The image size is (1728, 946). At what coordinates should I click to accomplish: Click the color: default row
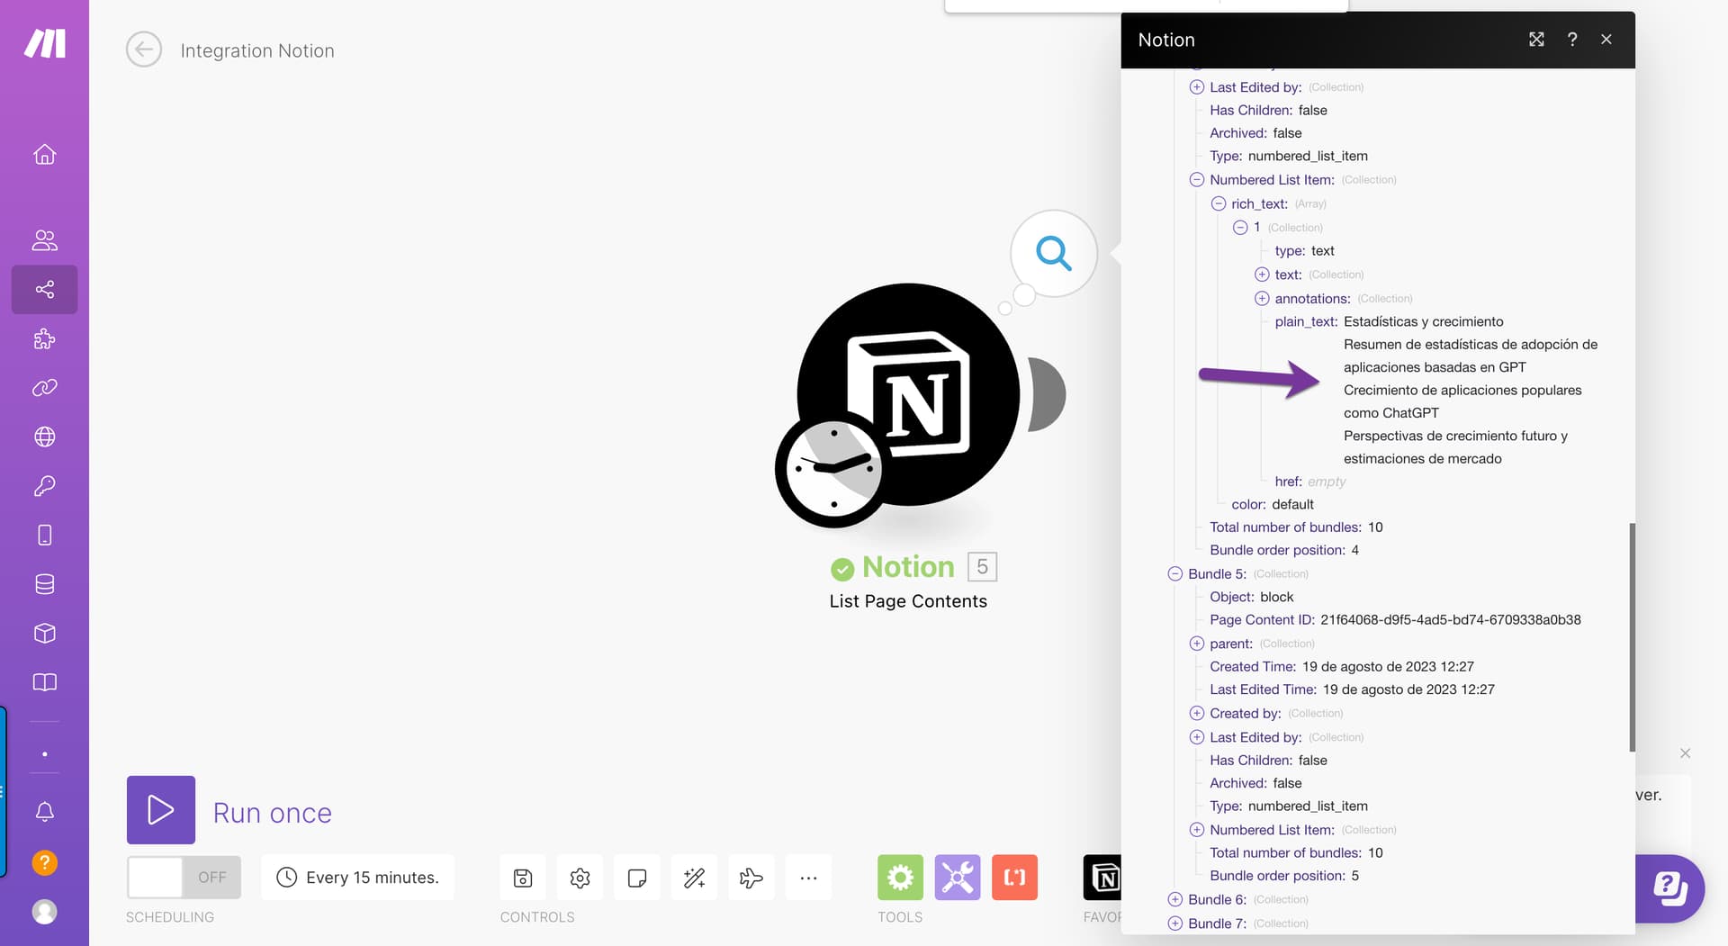[x=1273, y=504]
